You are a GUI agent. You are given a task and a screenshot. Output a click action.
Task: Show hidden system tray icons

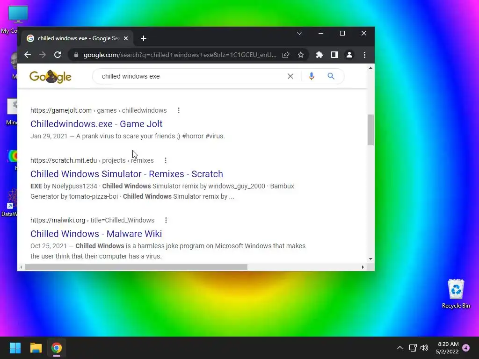tap(399, 348)
